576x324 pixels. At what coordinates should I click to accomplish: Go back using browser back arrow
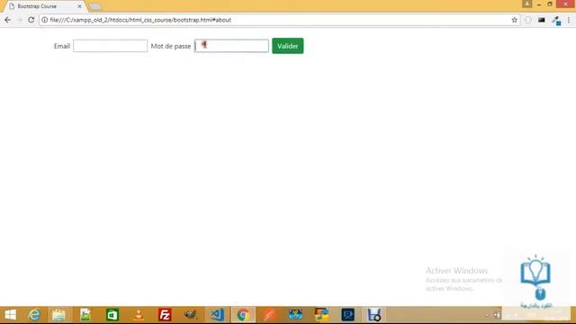click(x=8, y=20)
